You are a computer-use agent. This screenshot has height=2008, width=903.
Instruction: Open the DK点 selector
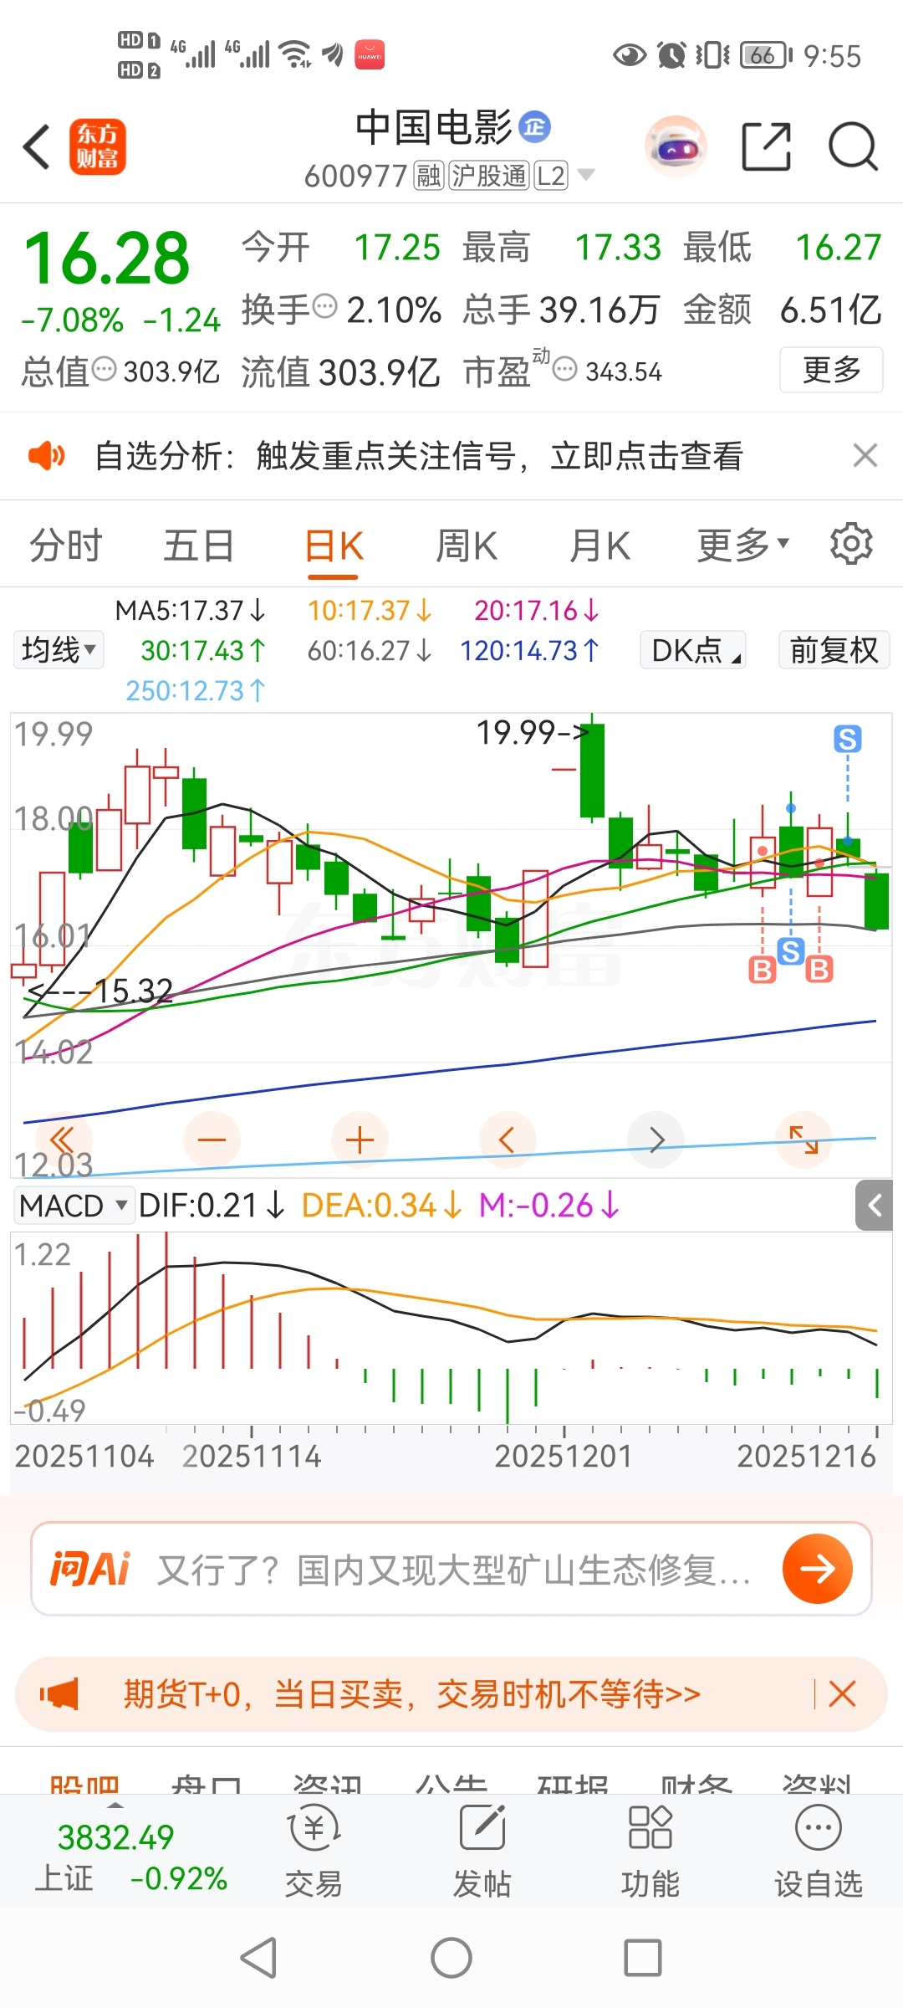tap(693, 650)
